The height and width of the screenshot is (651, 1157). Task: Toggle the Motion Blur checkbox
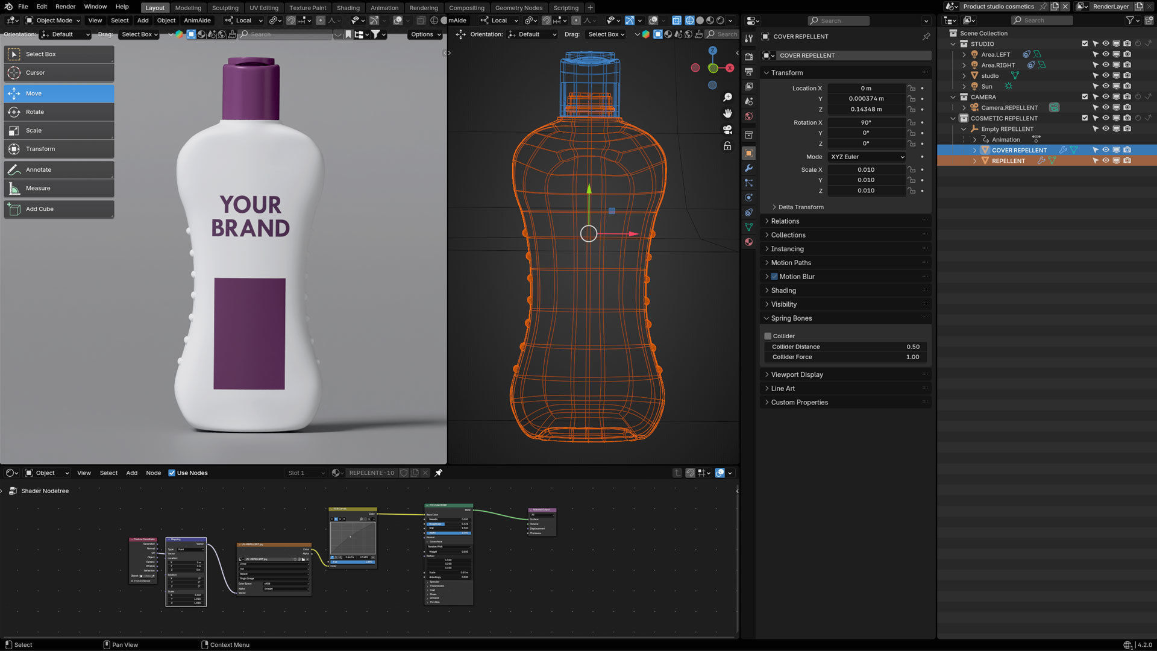[x=774, y=277]
